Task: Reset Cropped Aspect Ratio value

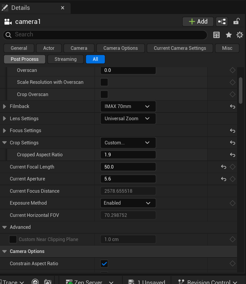Action: [x=232, y=155]
